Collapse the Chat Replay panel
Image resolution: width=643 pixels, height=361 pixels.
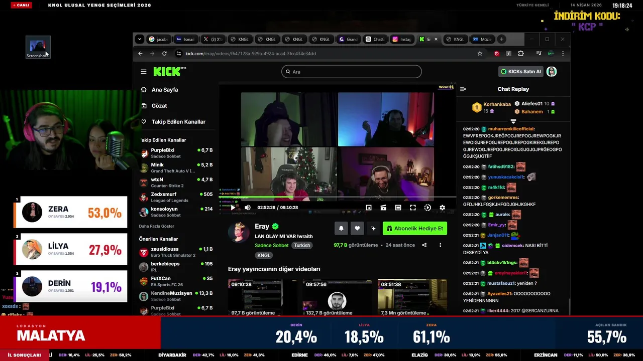click(463, 89)
